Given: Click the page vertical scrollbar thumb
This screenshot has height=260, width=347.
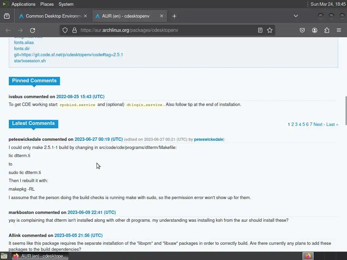Looking at the screenshot, I should coord(346,111).
